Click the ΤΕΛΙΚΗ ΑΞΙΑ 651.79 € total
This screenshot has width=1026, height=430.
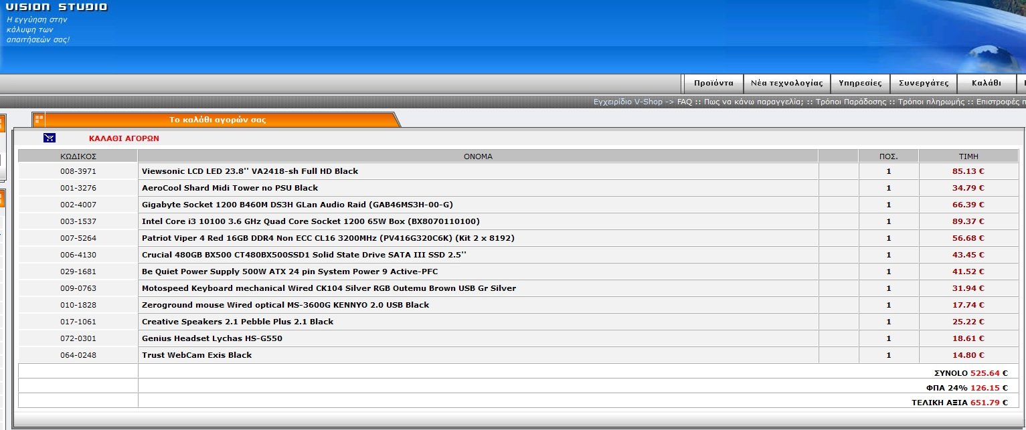(960, 403)
